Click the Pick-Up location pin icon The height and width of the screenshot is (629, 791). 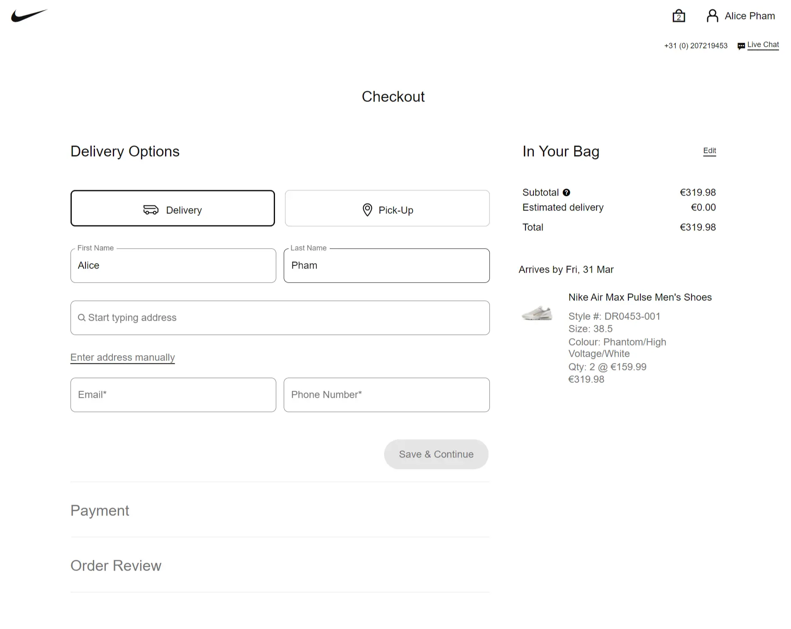[367, 210]
